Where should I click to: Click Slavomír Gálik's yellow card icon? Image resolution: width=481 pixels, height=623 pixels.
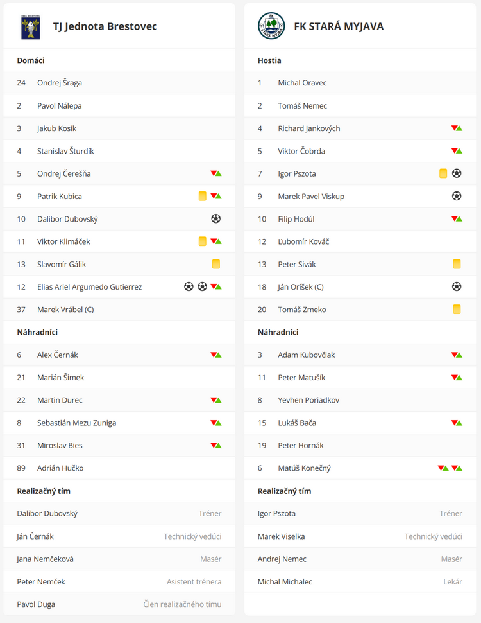[216, 264]
